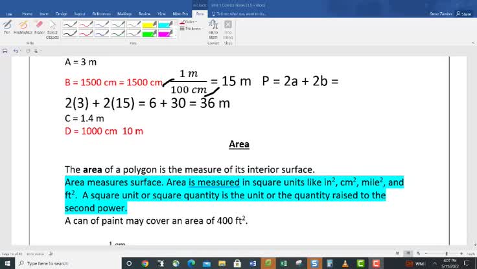This screenshot has height=269, width=477.
Task: Pick the black pen in the bottom row
Action: (70, 33)
